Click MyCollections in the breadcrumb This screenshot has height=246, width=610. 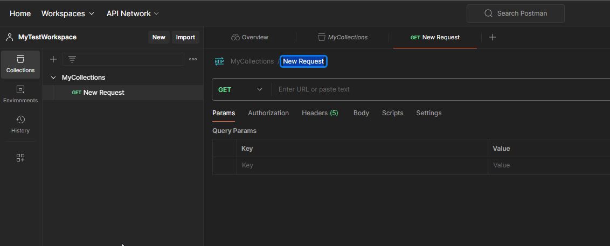point(252,61)
